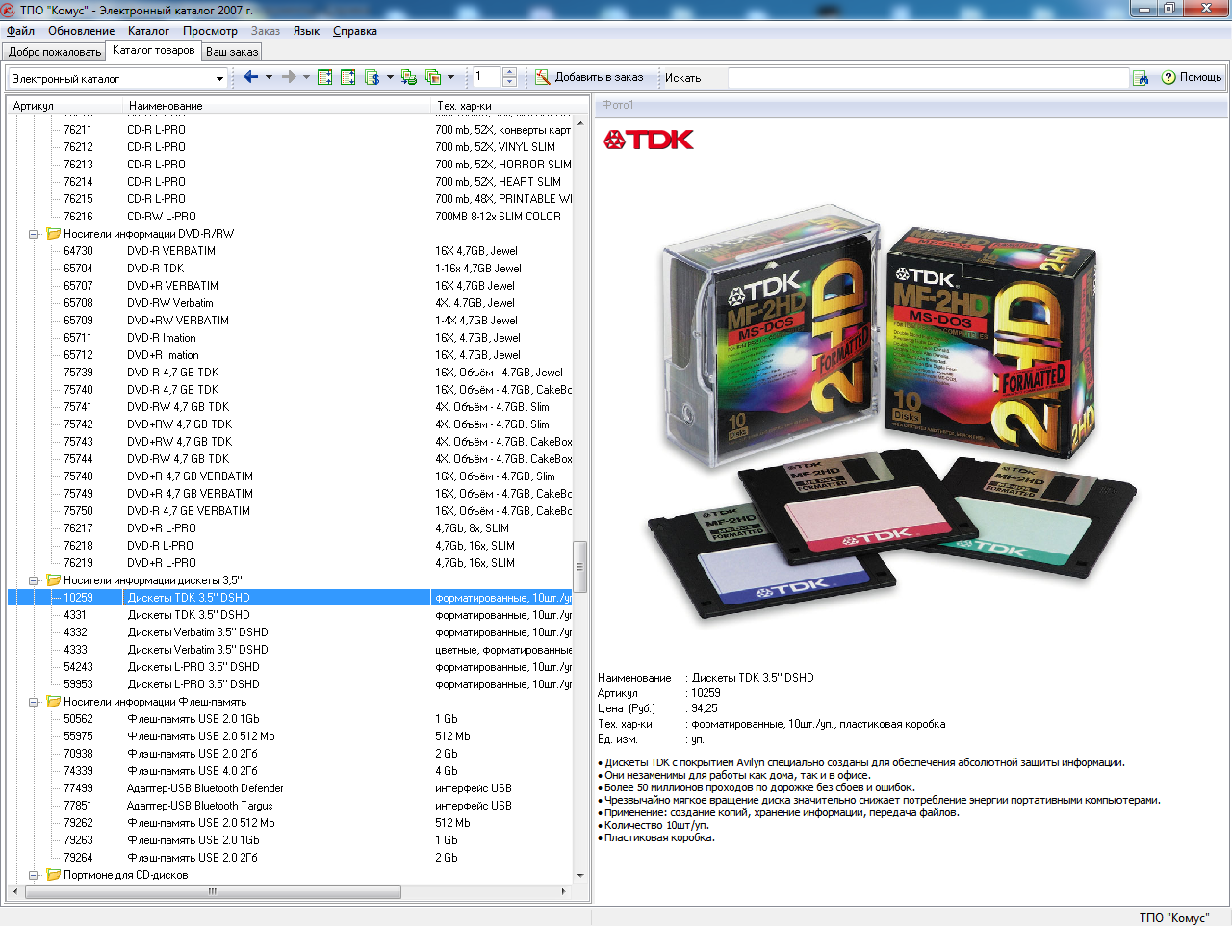Click the price list icon with dollar sign
The image size is (1232, 926).
tap(372, 77)
